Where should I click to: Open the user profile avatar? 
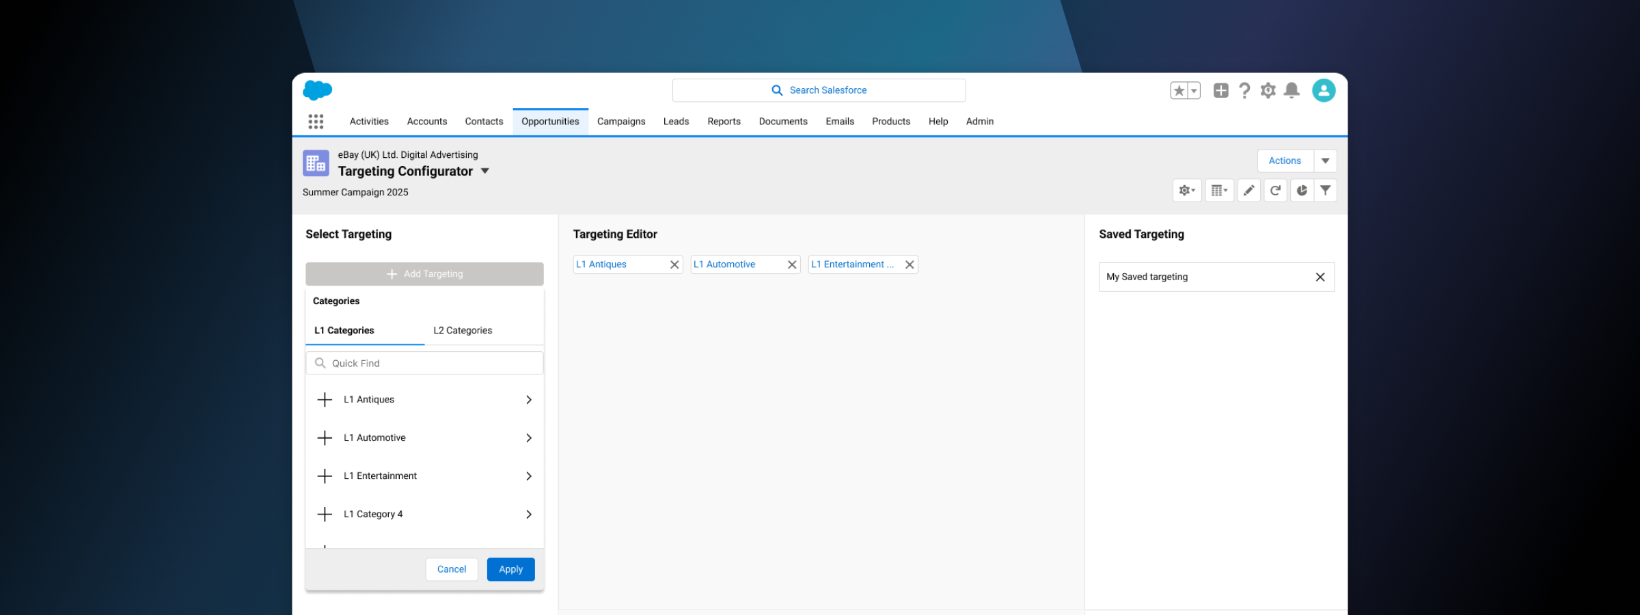pos(1324,90)
